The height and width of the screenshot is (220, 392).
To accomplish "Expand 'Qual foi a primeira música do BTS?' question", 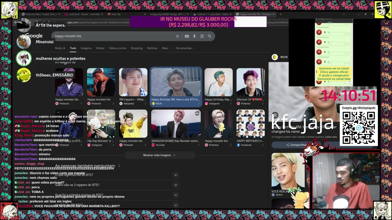I will point(116,195).
